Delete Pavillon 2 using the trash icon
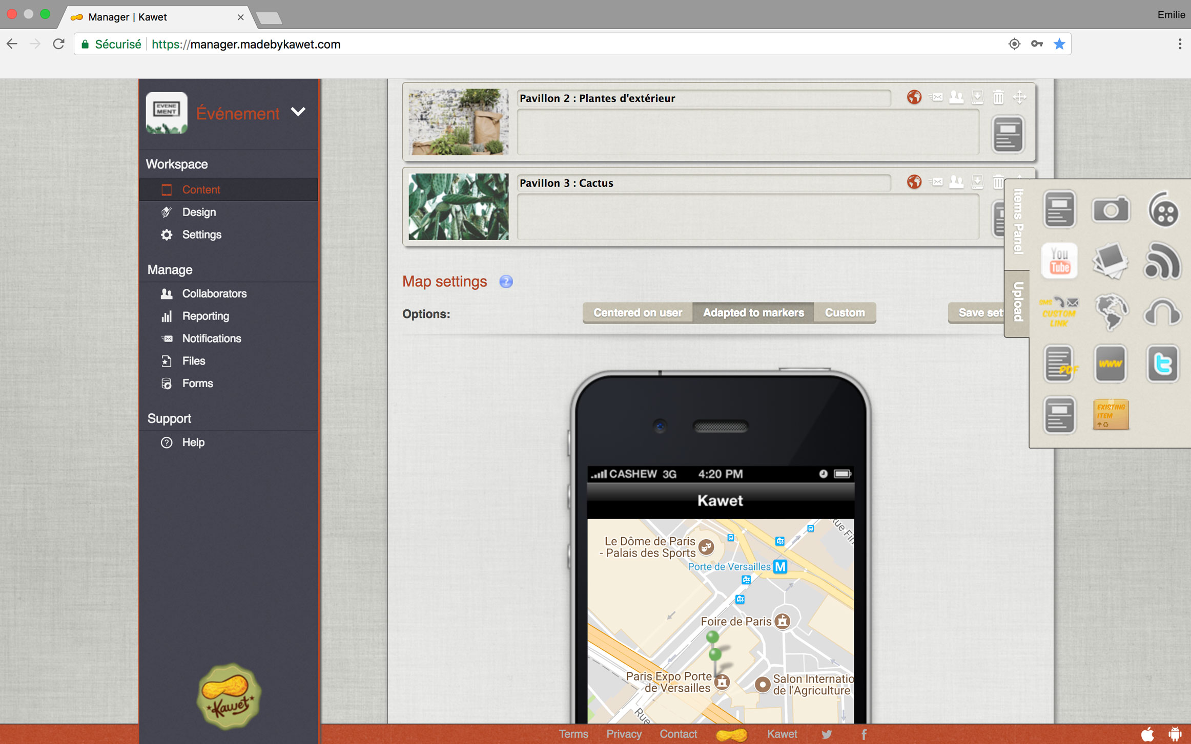The width and height of the screenshot is (1191, 744). (998, 97)
